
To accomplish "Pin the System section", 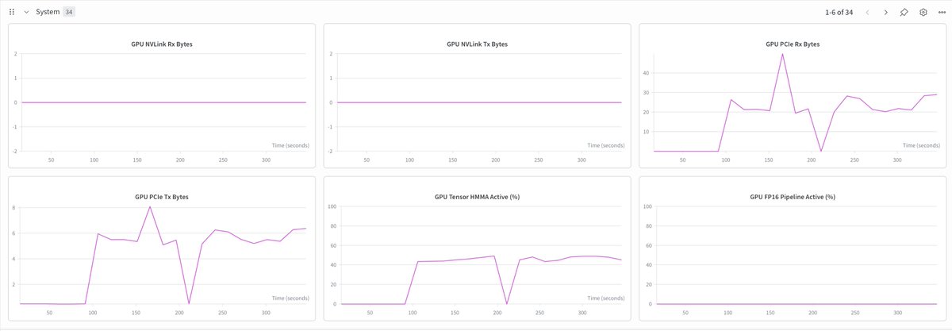I will point(904,13).
